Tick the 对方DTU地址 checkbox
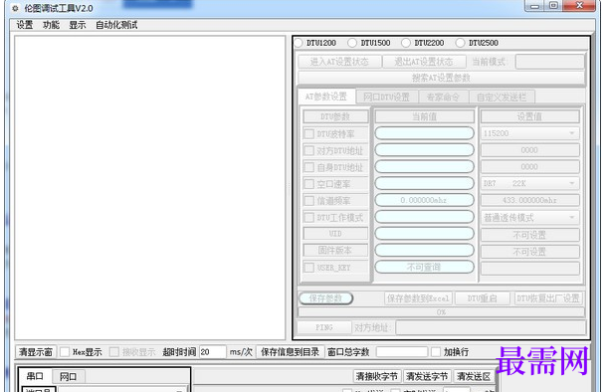 (308, 150)
